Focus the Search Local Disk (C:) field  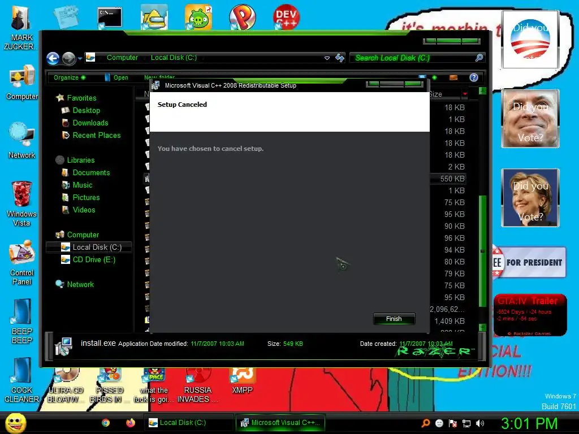click(417, 58)
